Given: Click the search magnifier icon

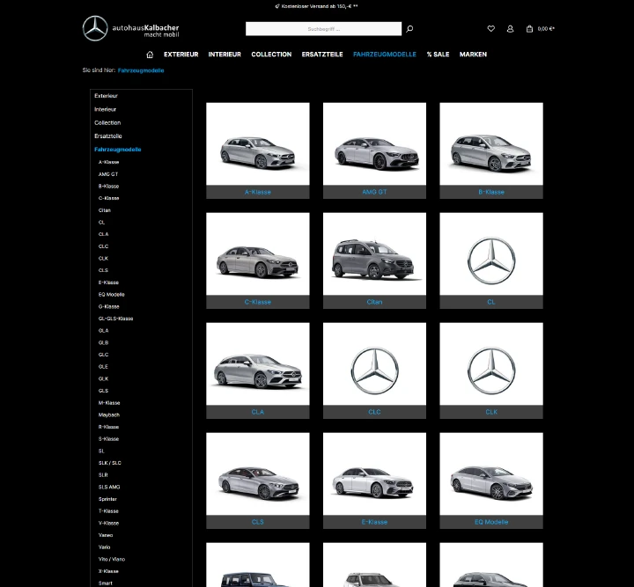Looking at the screenshot, I should click(409, 29).
